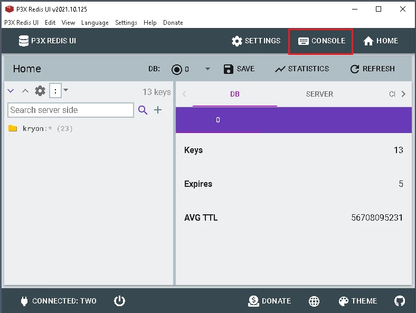Save the database with floppy icon
Viewport: 416px width, 313px height.
(x=239, y=69)
